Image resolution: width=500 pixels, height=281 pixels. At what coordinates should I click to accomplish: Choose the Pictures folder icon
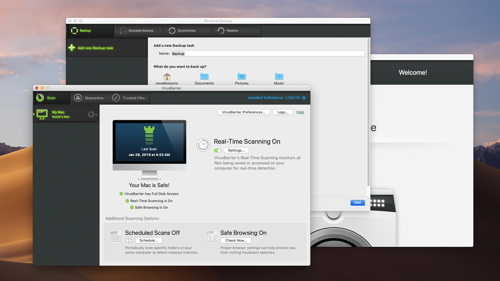[242, 76]
